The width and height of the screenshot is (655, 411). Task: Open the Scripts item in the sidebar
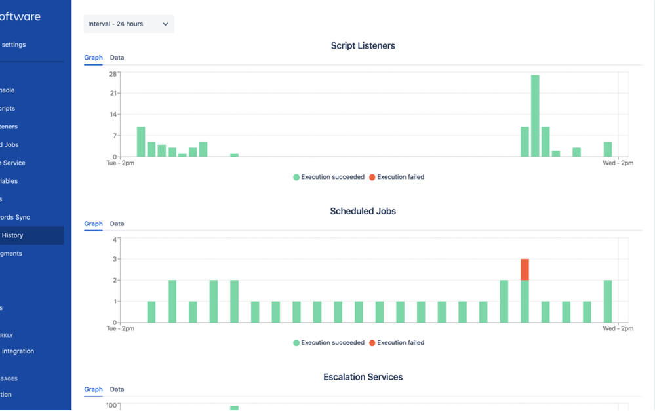pos(7,108)
